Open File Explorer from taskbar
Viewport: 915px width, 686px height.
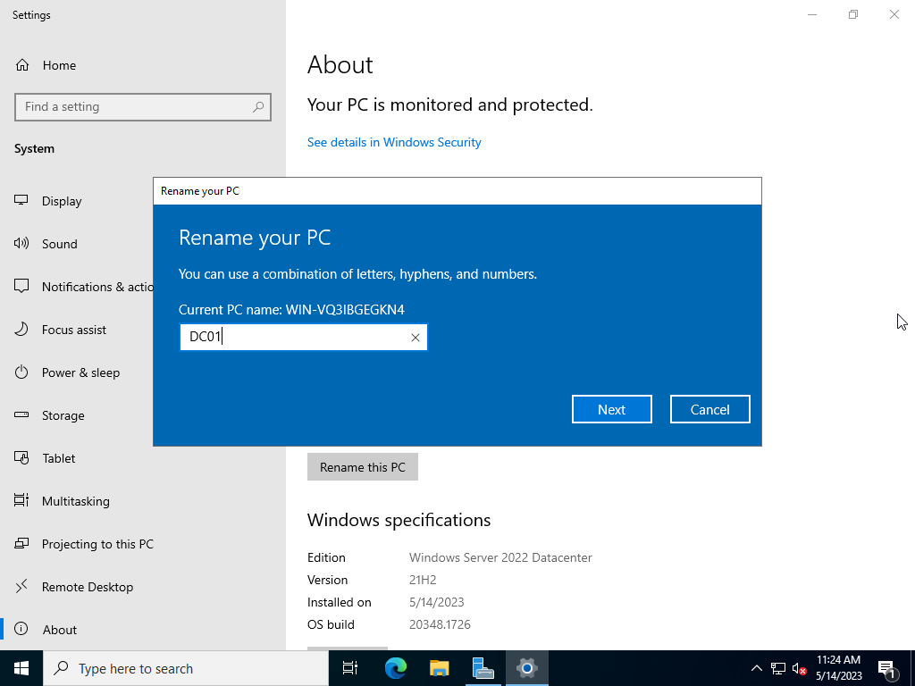pos(439,668)
